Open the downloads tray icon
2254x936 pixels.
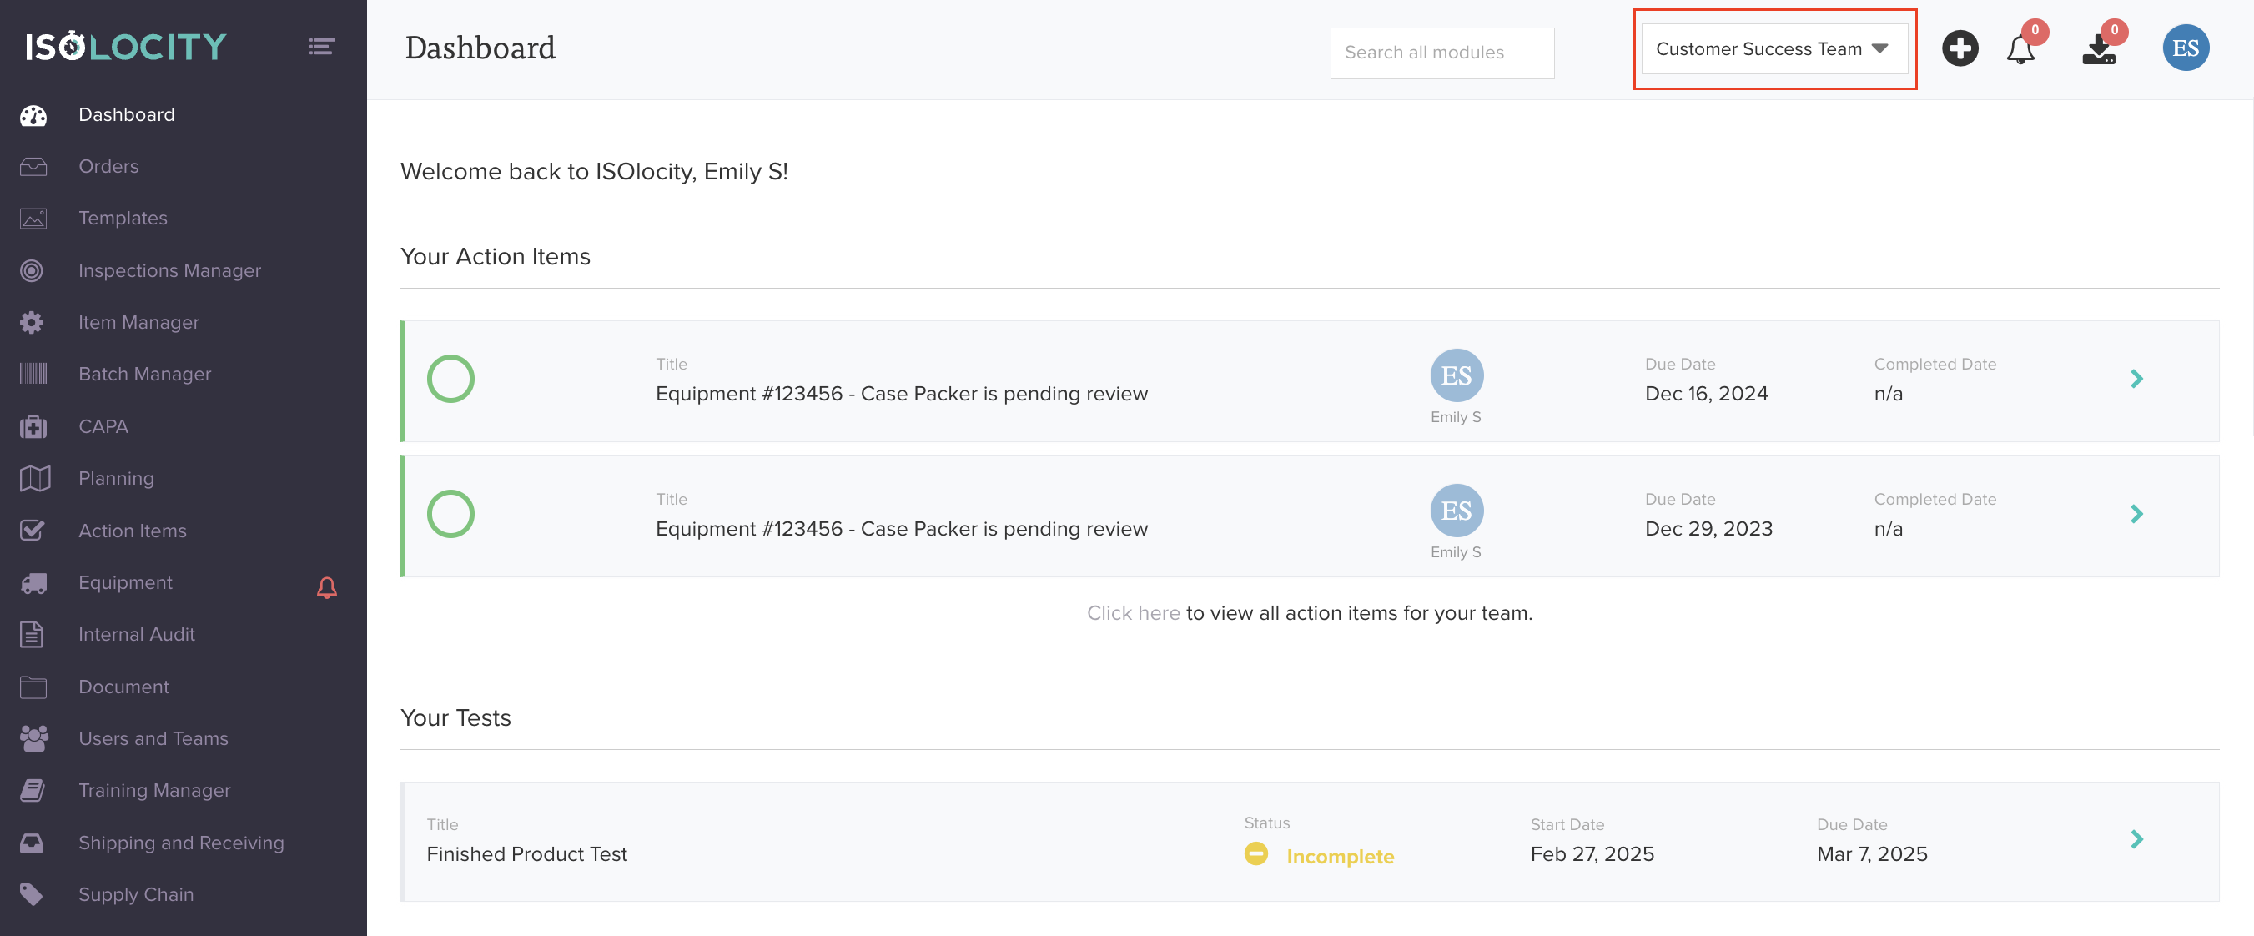pyautogui.click(x=2098, y=50)
